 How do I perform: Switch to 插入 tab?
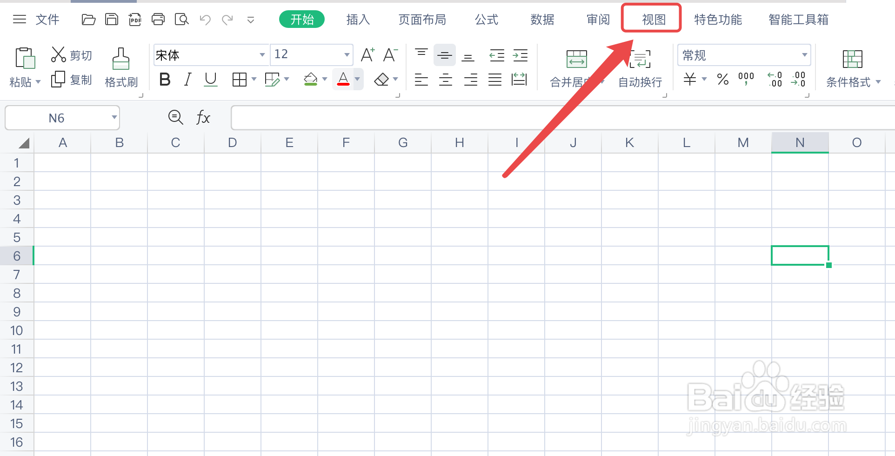click(358, 20)
